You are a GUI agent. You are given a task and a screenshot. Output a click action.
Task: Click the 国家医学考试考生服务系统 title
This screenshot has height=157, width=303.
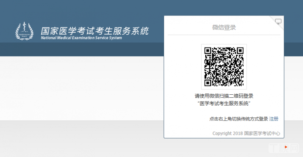(95, 31)
